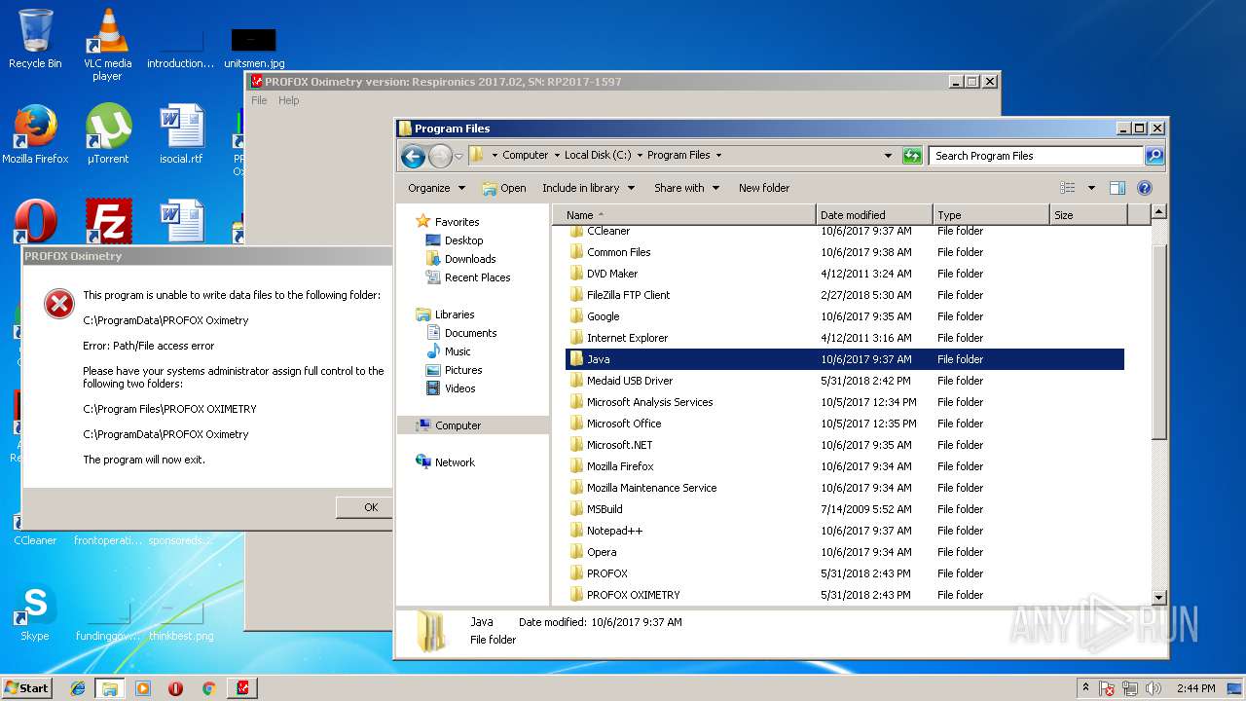Expand address bar history dropdown
Viewport: 1246px width, 701px height.
(888, 156)
